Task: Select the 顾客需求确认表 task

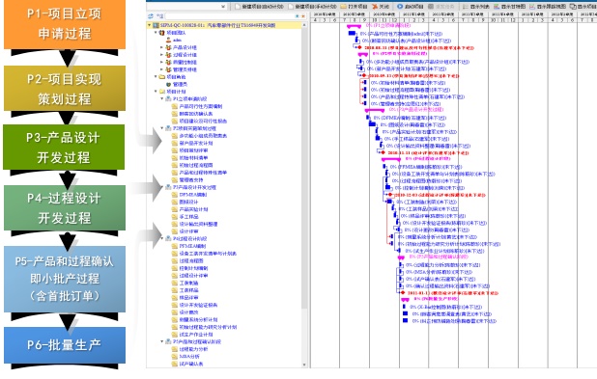Action: [x=192, y=114]
